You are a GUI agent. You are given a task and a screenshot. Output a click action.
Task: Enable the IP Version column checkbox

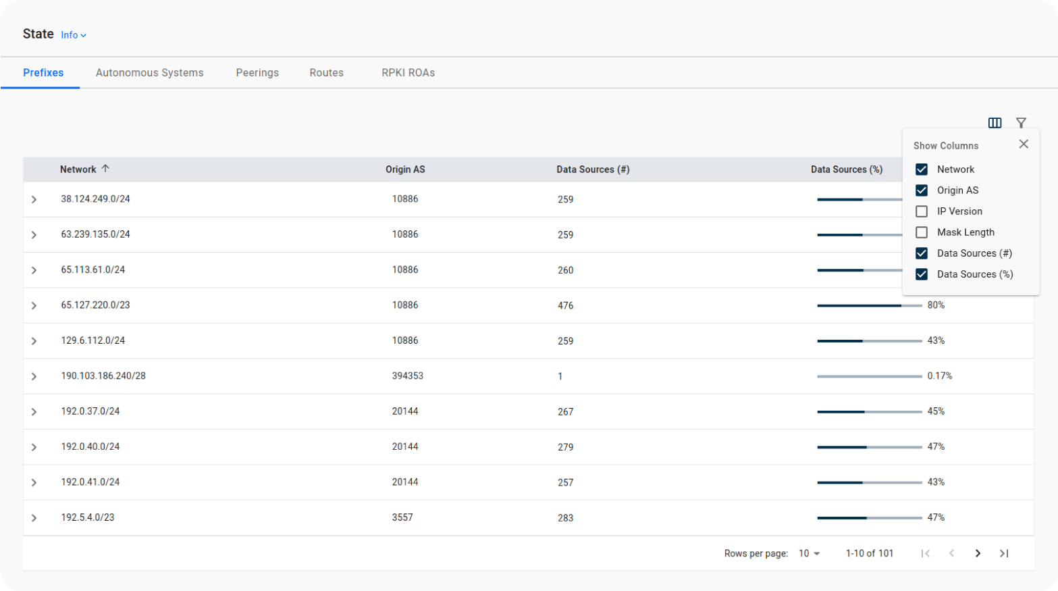click(922, 211)
